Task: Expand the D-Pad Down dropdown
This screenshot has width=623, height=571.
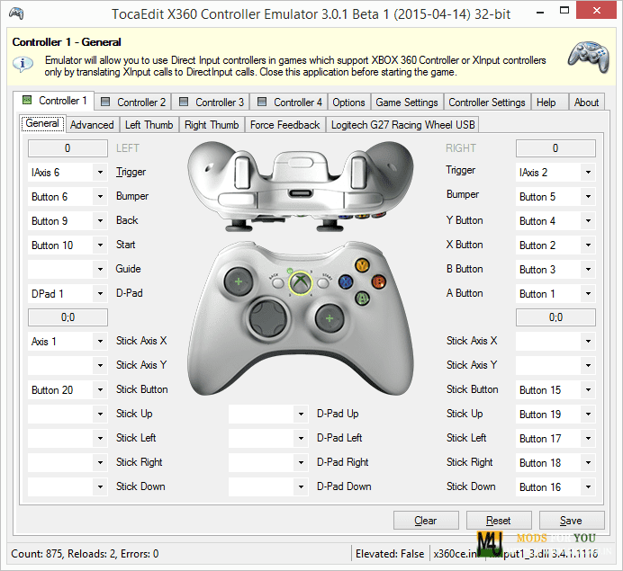Action: [x=301, y=486]
